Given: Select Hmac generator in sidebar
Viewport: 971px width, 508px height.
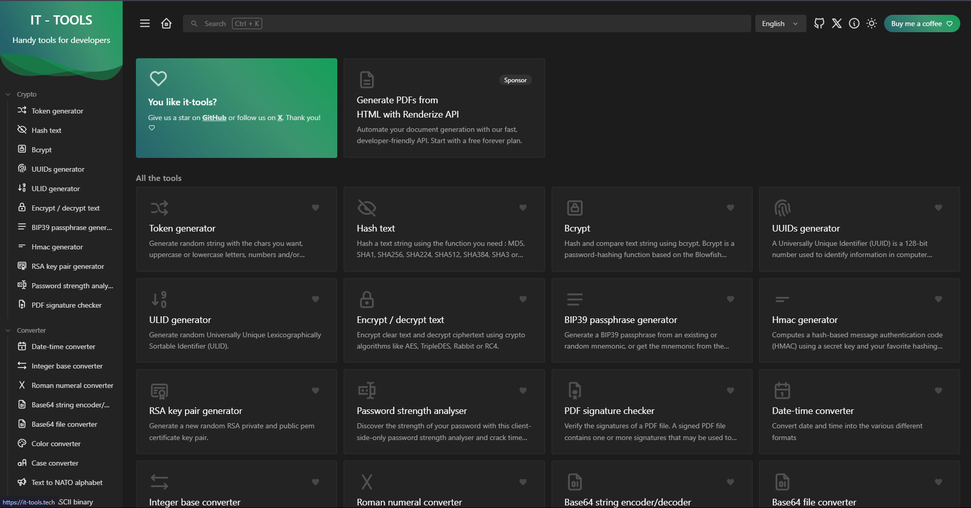Looking at the screenshot, I should click(x=57, y=247).
